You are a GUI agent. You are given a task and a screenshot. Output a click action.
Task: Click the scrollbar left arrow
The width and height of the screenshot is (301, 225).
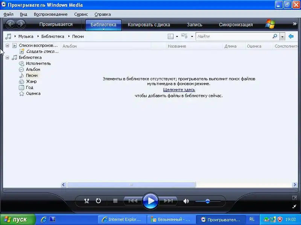(64, 184)
